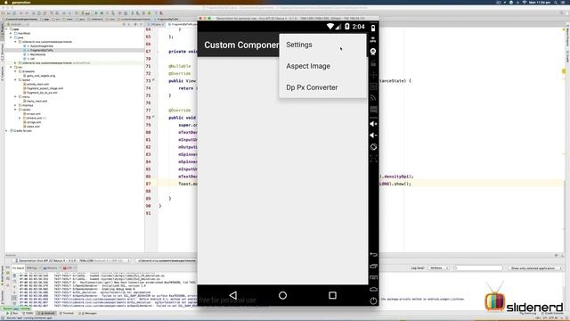Open Terminal tool window tab
The image size is (570, 321).
(x=67, y=313)
